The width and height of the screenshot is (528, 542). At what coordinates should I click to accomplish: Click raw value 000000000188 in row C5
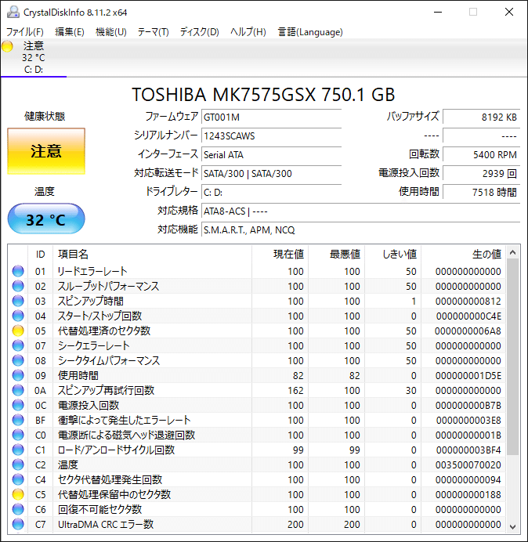[468, 495]
